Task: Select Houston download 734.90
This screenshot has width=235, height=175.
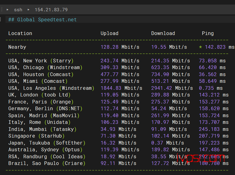Action: coord(160,74)
